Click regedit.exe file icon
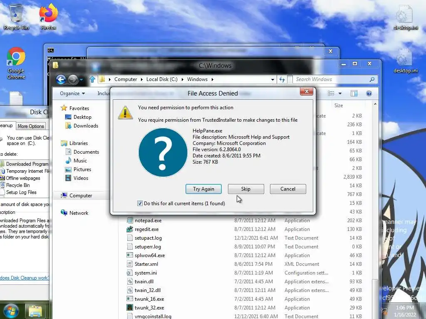The height and width of the screenshot is (319, 426). click(x=130, y=229)
